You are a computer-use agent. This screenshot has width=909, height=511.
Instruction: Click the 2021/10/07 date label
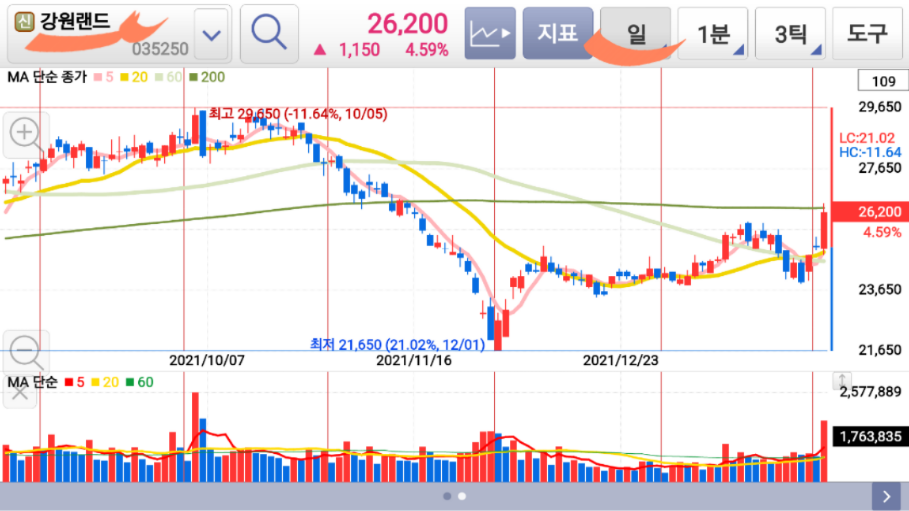tap(207, 361)
